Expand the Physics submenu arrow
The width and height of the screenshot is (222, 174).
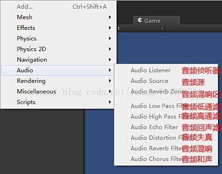tap(110, 39)
